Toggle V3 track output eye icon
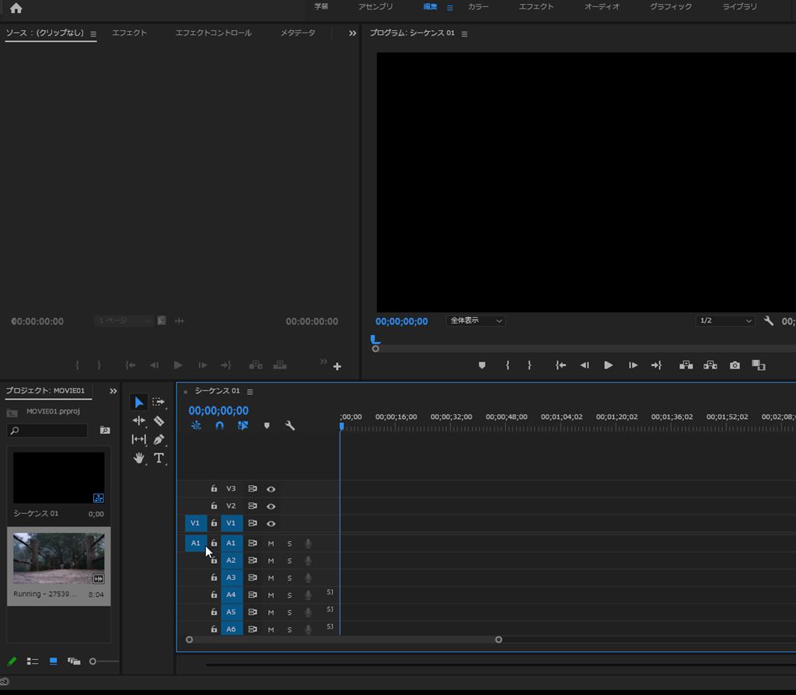This screenshot has height=695, width=796. pos(271,489)
